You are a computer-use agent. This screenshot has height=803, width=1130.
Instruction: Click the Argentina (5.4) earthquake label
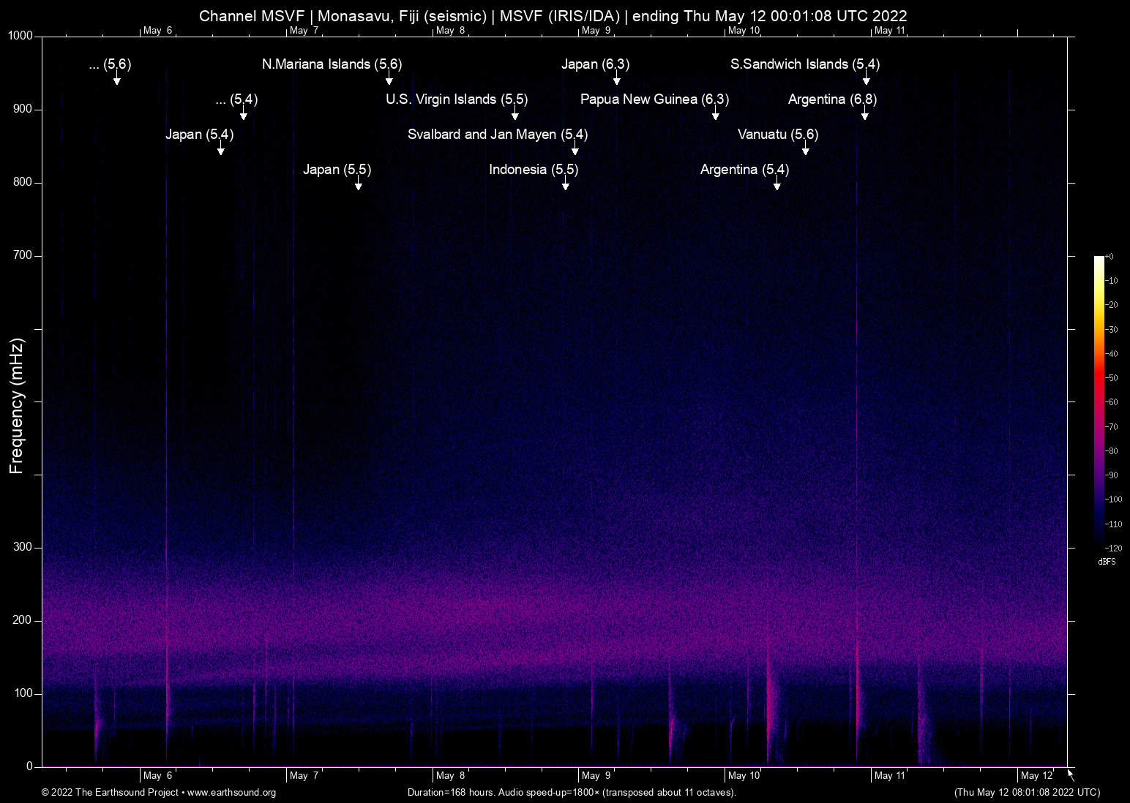(744, 170)
